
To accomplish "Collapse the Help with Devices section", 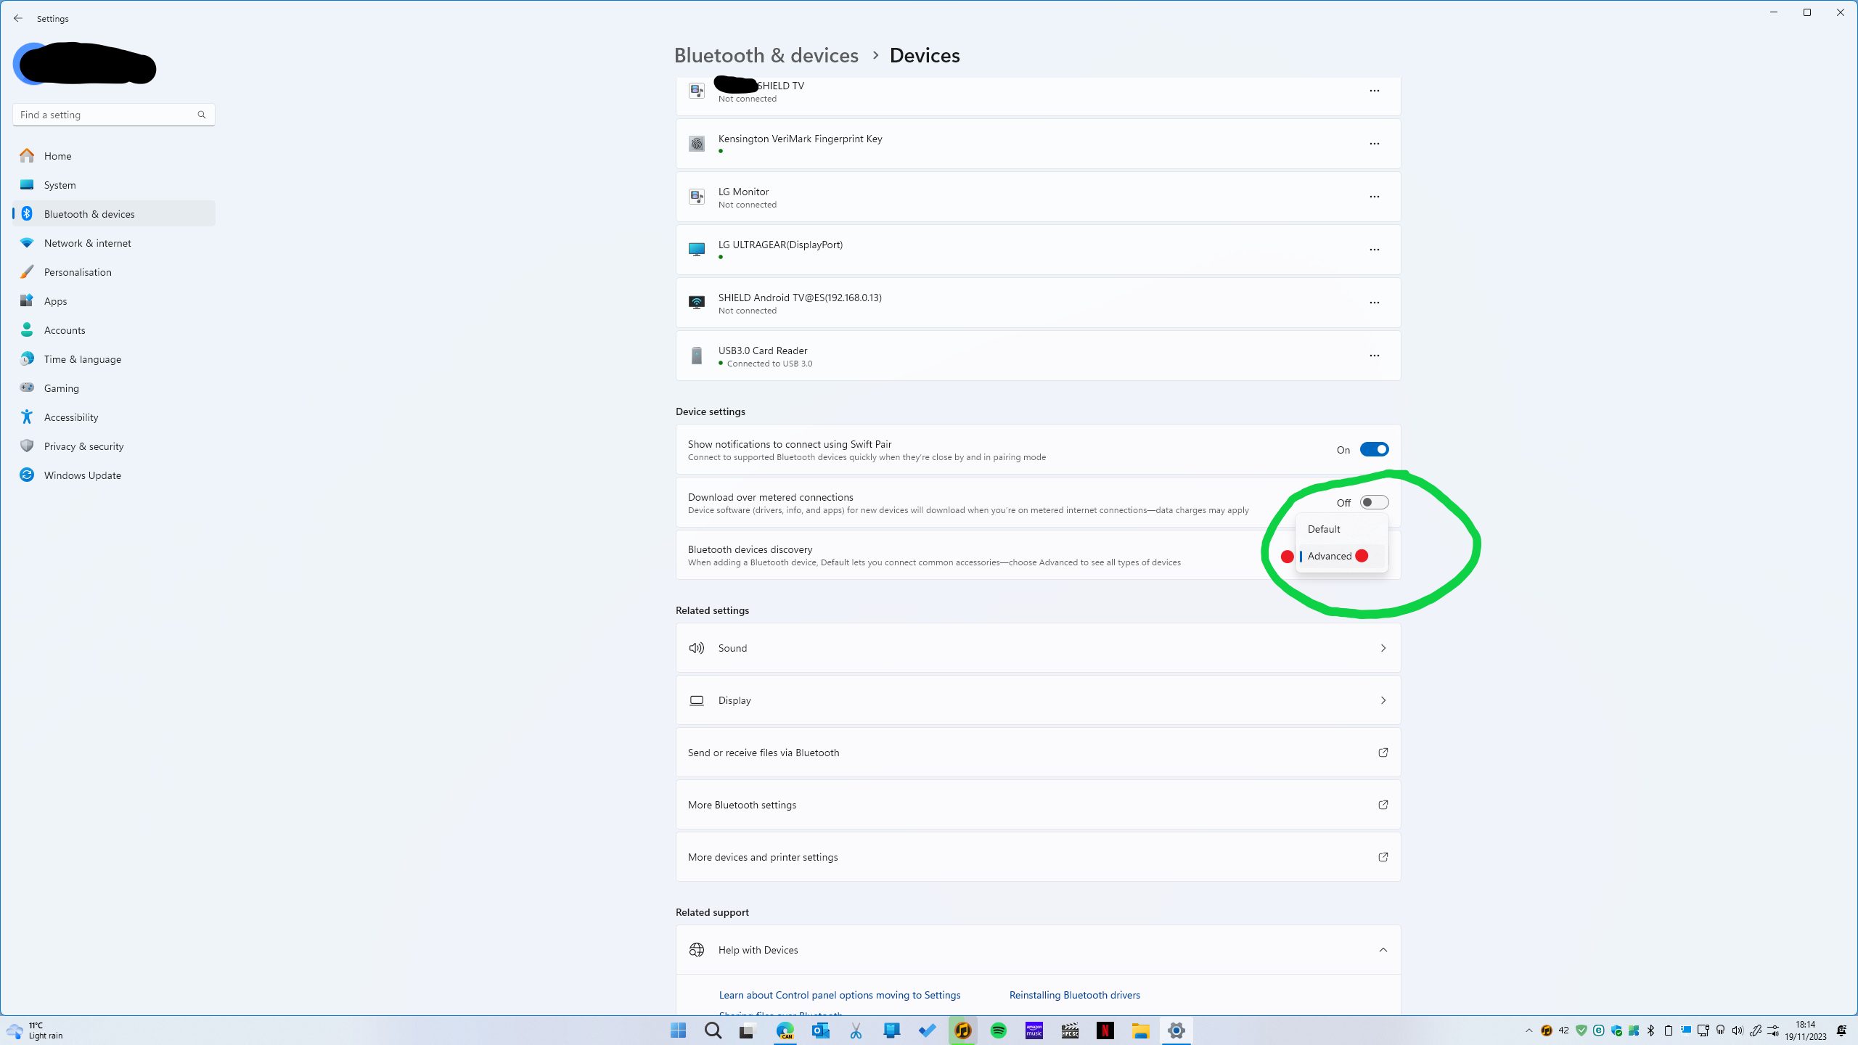I will (1383, 950).
